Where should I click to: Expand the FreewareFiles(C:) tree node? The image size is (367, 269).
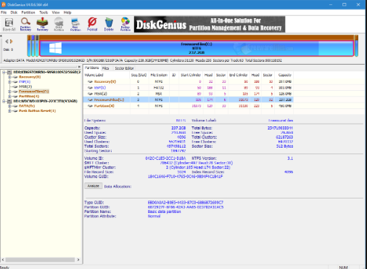tap(9, 92)
